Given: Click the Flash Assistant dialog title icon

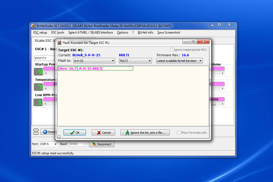Looking at the screenshot, I should 59,43.
